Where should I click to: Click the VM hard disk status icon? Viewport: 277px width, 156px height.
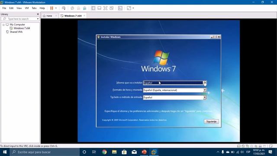point(238,146)
